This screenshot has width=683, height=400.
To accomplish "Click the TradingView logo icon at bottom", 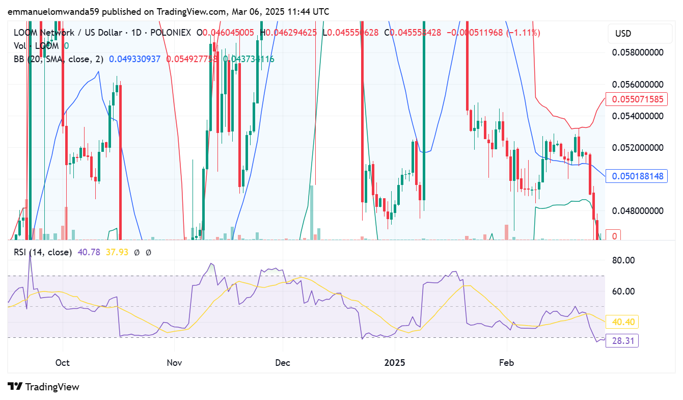I will [x=15, y=387].
